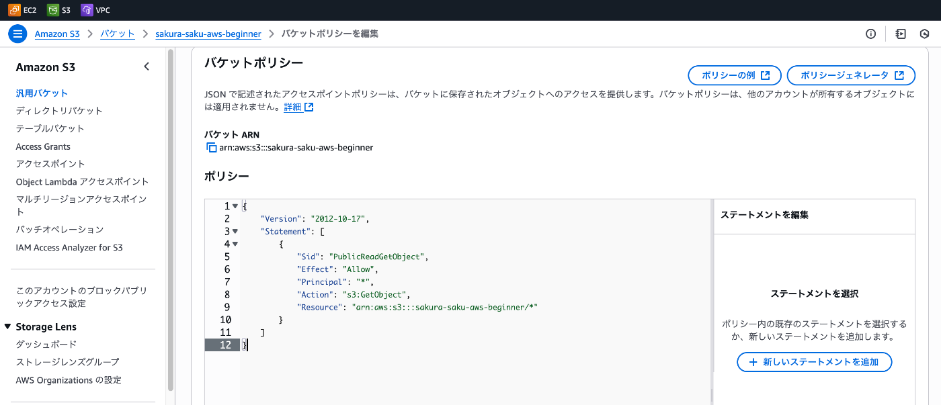Fold the Statement array at line 3
This screenshot has height=405, width=941.
pos(235,232)
